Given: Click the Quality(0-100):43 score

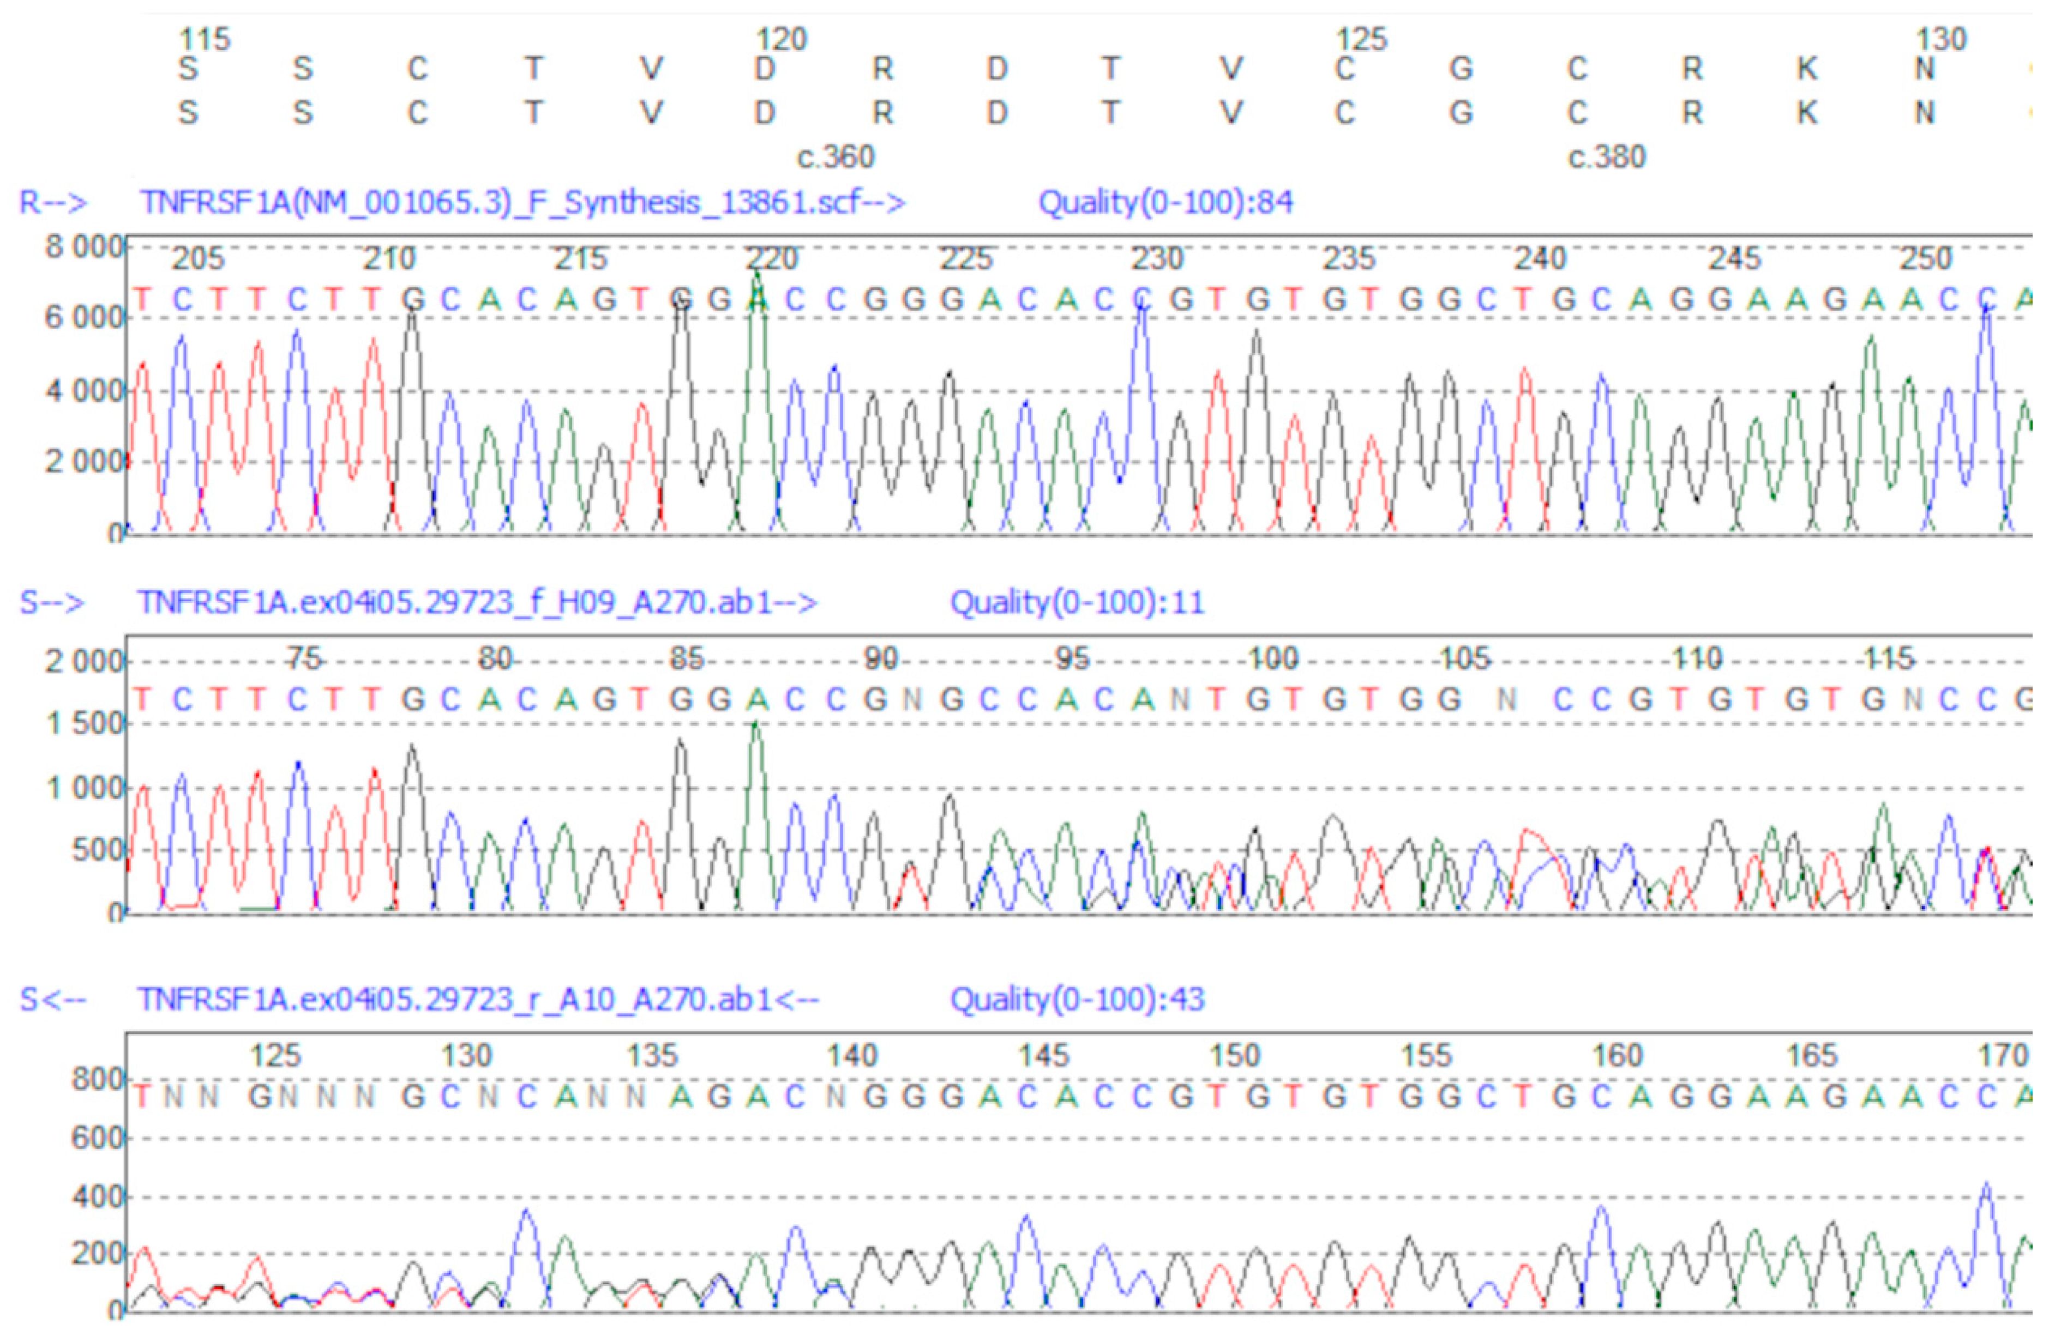Looking at the screenshot, I should (1076, 1000).
